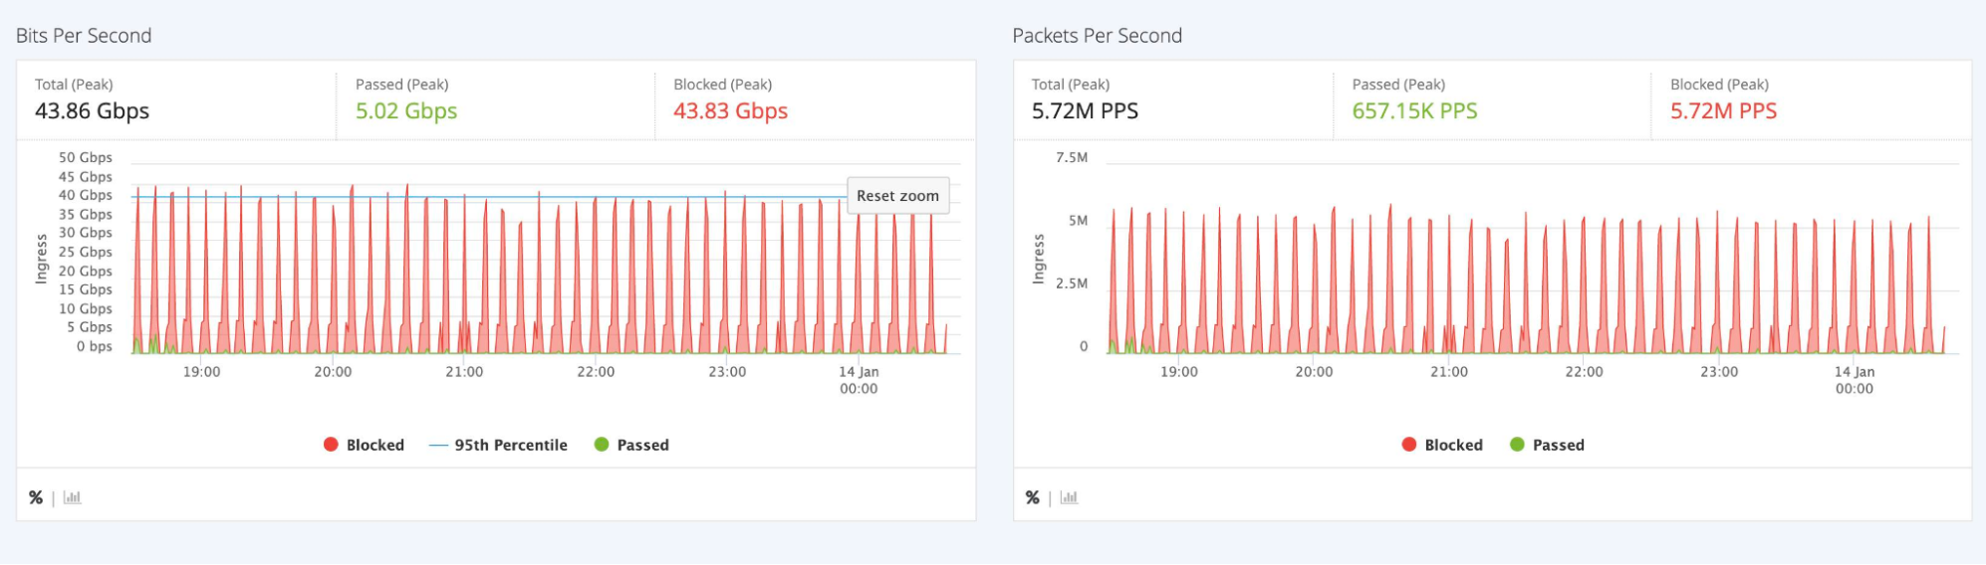Click the 21:00 label on Bits chart axis
The height and width of the screenshot is (565, 1986).
464,372
